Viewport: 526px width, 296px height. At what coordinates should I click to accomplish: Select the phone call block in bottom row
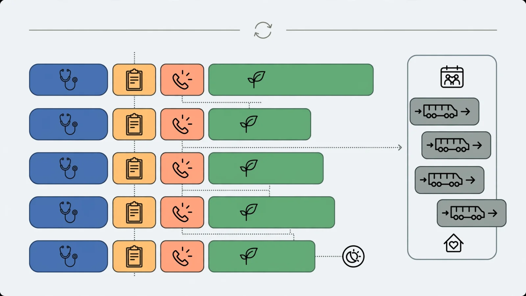point(182,256)
